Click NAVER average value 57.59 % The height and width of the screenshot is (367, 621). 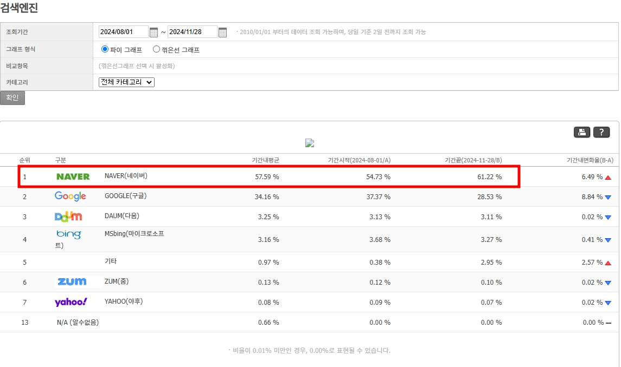[267, 177]
